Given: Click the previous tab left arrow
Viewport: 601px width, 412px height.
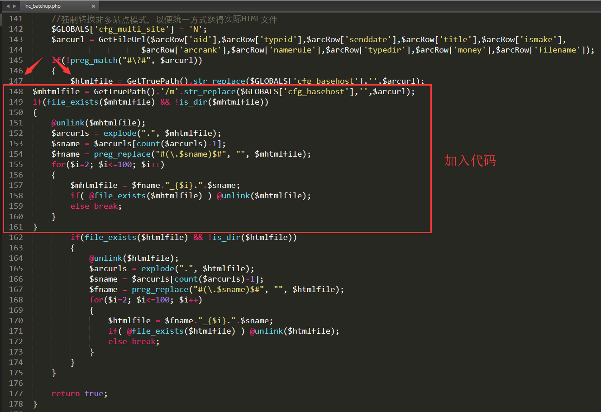Looking at the screenshot, I should 8,6.
